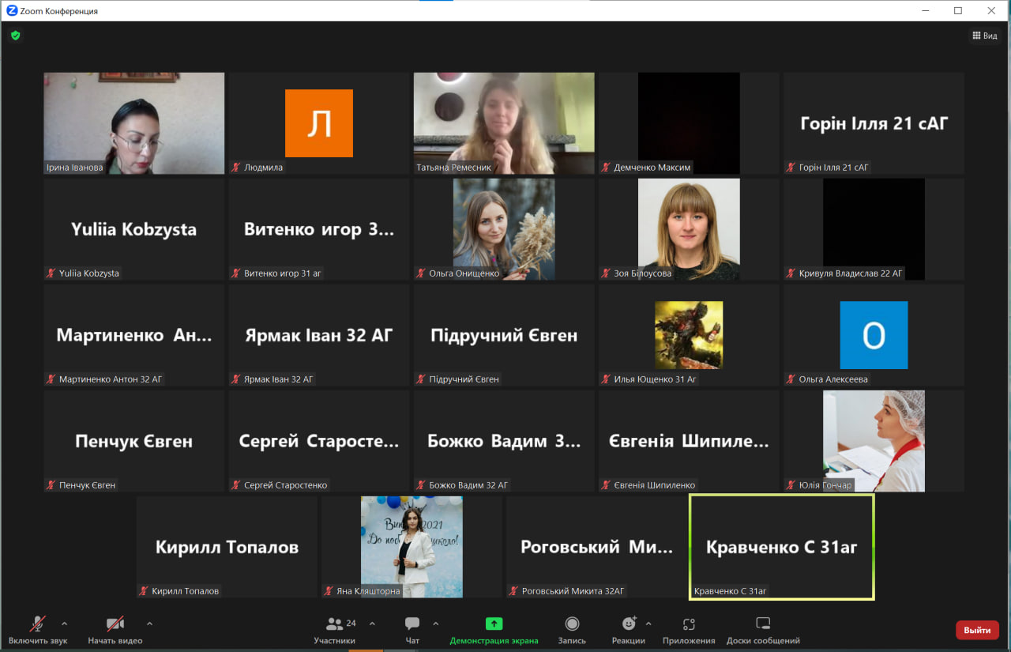
Task: Open the Реакции reactions menu
Action: click(x=628, y=629)
